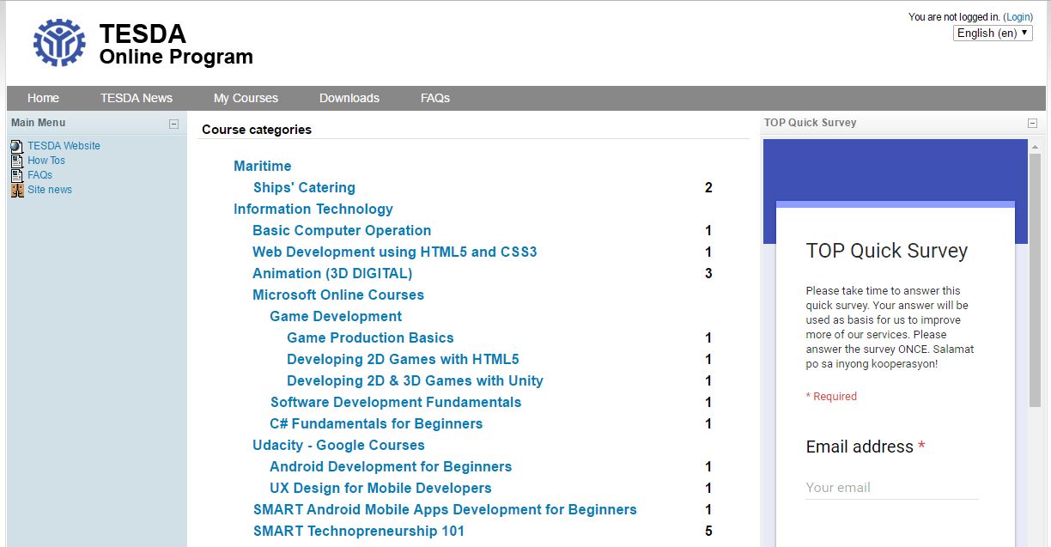This screenshot has height=547, width=1051.
Task: Collapse the Main Menu block
Action: coord(173,124)
